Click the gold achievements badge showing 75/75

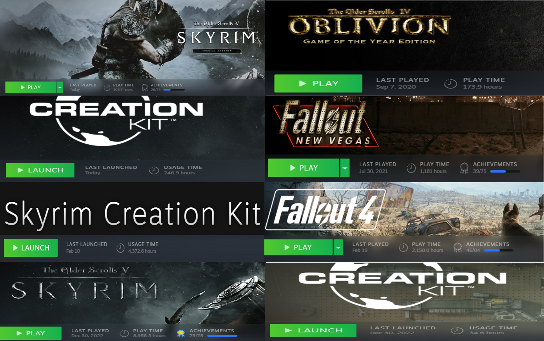coord(180,333)
